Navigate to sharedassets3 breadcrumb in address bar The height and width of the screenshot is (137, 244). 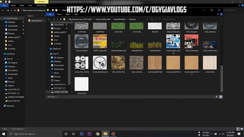coord(119,19)
